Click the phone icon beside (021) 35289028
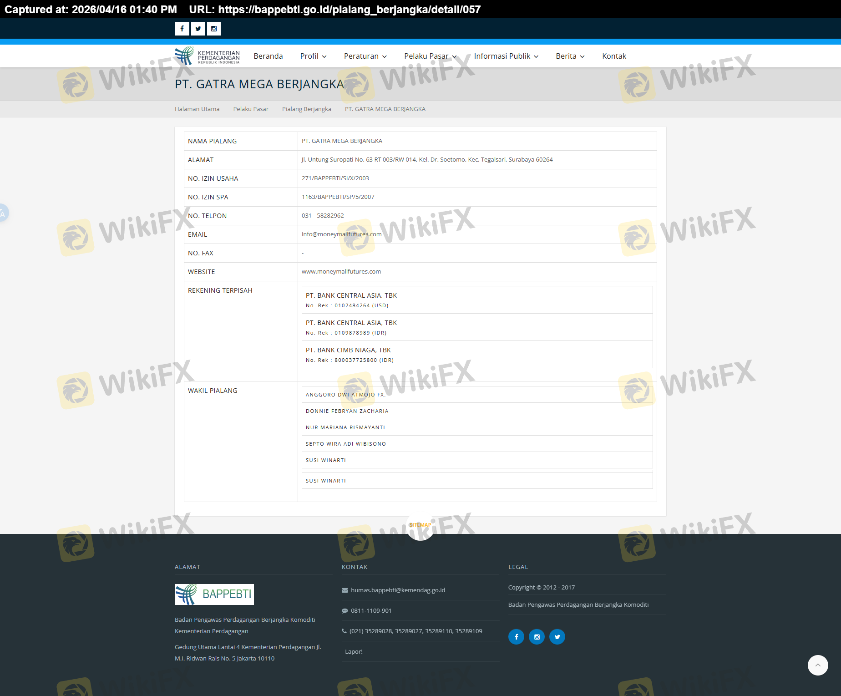Viewport: 841px width, 696px height. (344, 631)
